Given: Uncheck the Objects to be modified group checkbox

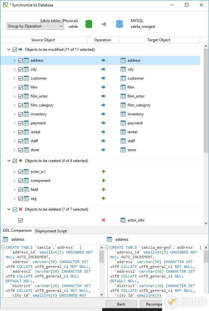Looking at the screenshot, I should point(15,50).
